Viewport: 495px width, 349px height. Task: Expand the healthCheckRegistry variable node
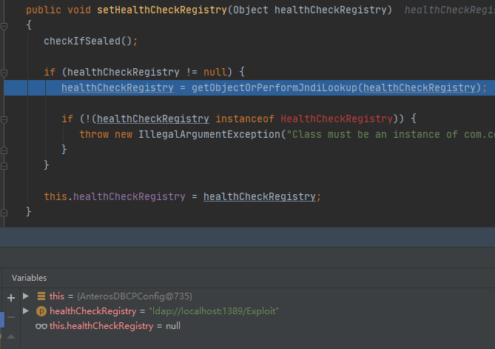pyautogui.click(x=27, y=311)
